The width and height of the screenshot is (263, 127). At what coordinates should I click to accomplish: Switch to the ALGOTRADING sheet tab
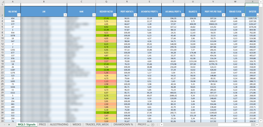pyautogui.click(x=59, y=124)
